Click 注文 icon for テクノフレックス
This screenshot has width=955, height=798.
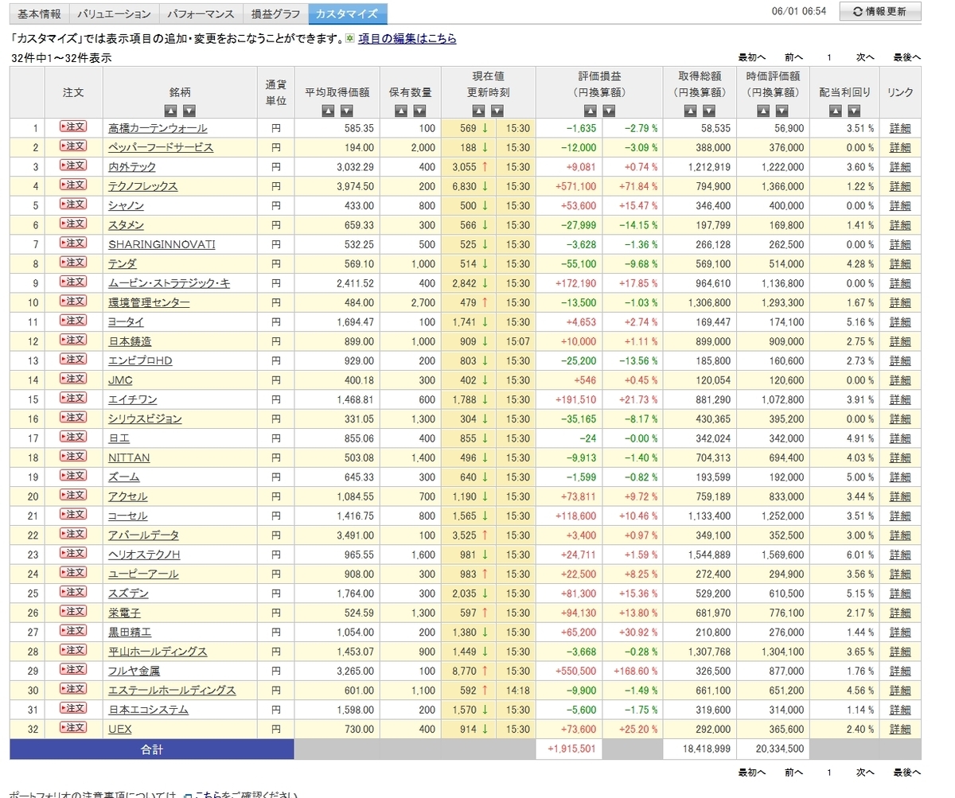73,185
